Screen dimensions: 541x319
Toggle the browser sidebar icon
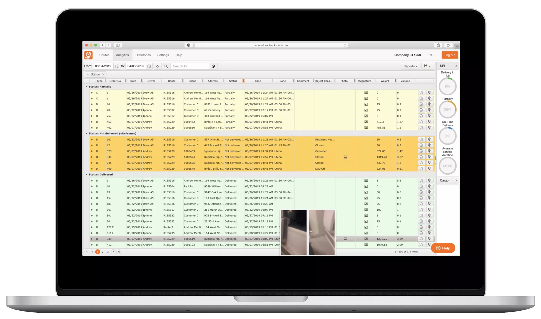[x=118, y=45]
